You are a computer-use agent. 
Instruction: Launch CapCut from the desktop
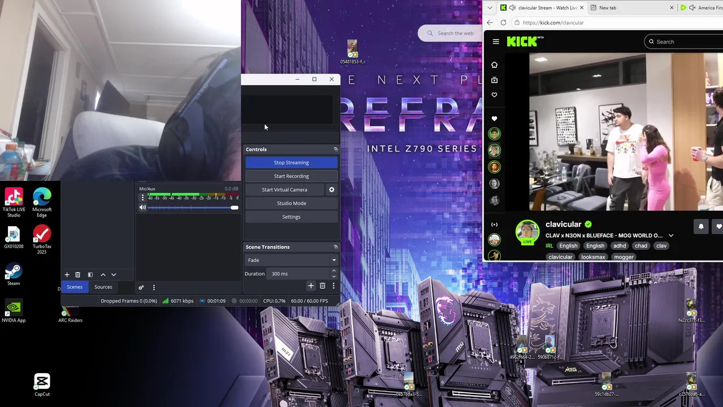point(42,384)
